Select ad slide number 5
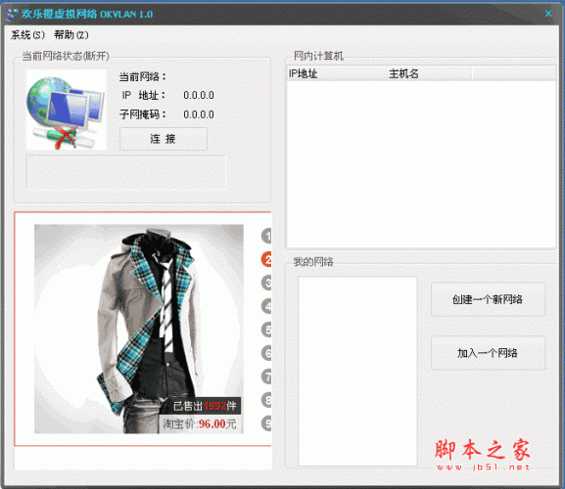 pos(266,330)
